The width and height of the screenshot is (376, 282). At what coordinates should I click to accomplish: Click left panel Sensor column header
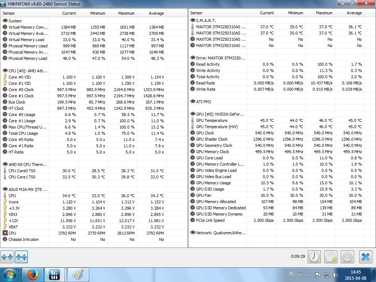(x=25, y=13)
